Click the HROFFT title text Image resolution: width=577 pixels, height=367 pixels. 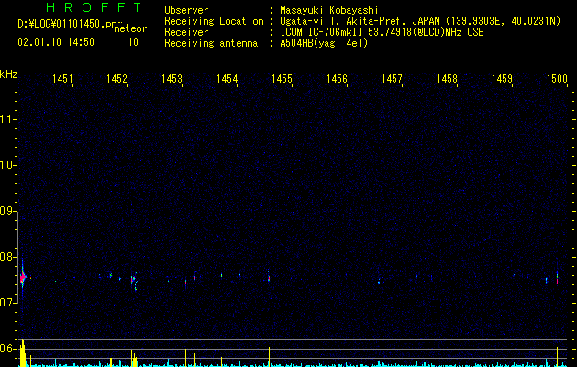pyautogui.click(x=94, y=7)
